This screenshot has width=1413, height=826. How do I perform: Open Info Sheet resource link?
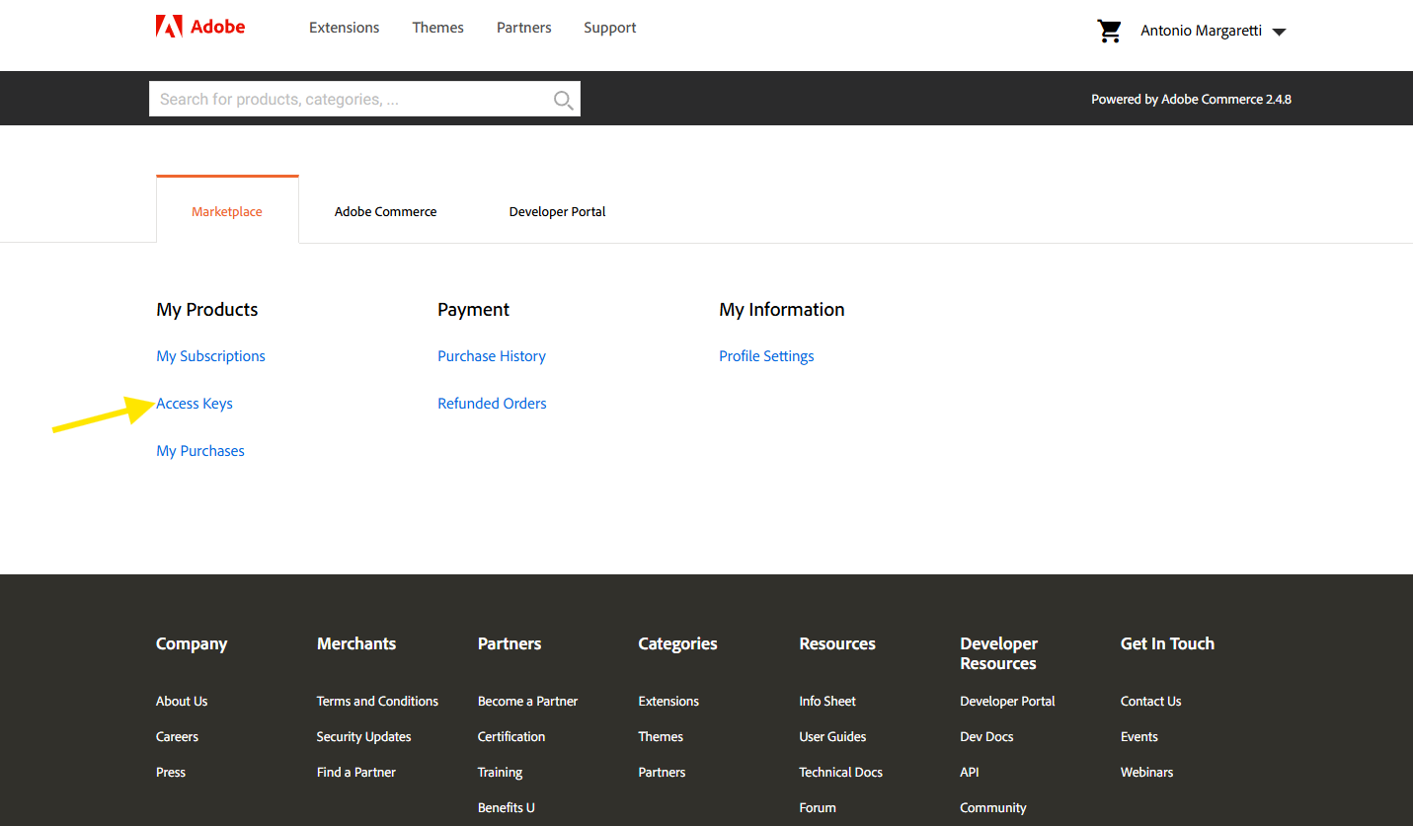click(x=827, y=701)
